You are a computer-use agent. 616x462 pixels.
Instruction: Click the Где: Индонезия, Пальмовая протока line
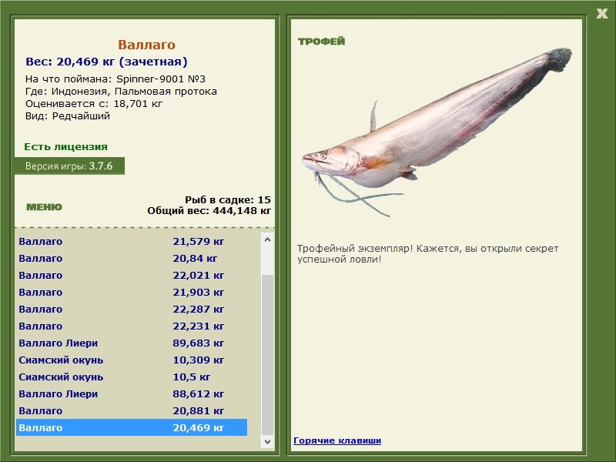(x=121, y=92)
